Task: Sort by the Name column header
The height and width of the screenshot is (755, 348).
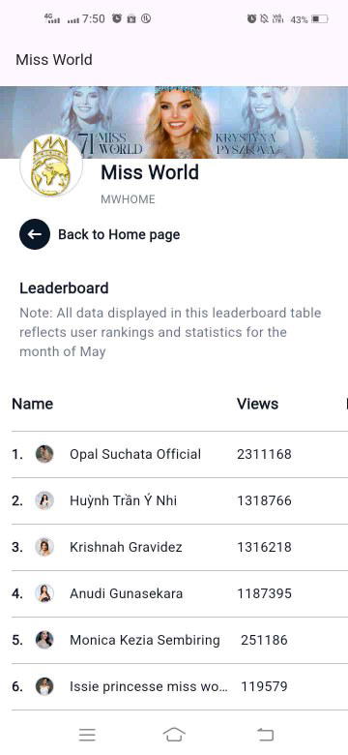Action: point(32,404)
